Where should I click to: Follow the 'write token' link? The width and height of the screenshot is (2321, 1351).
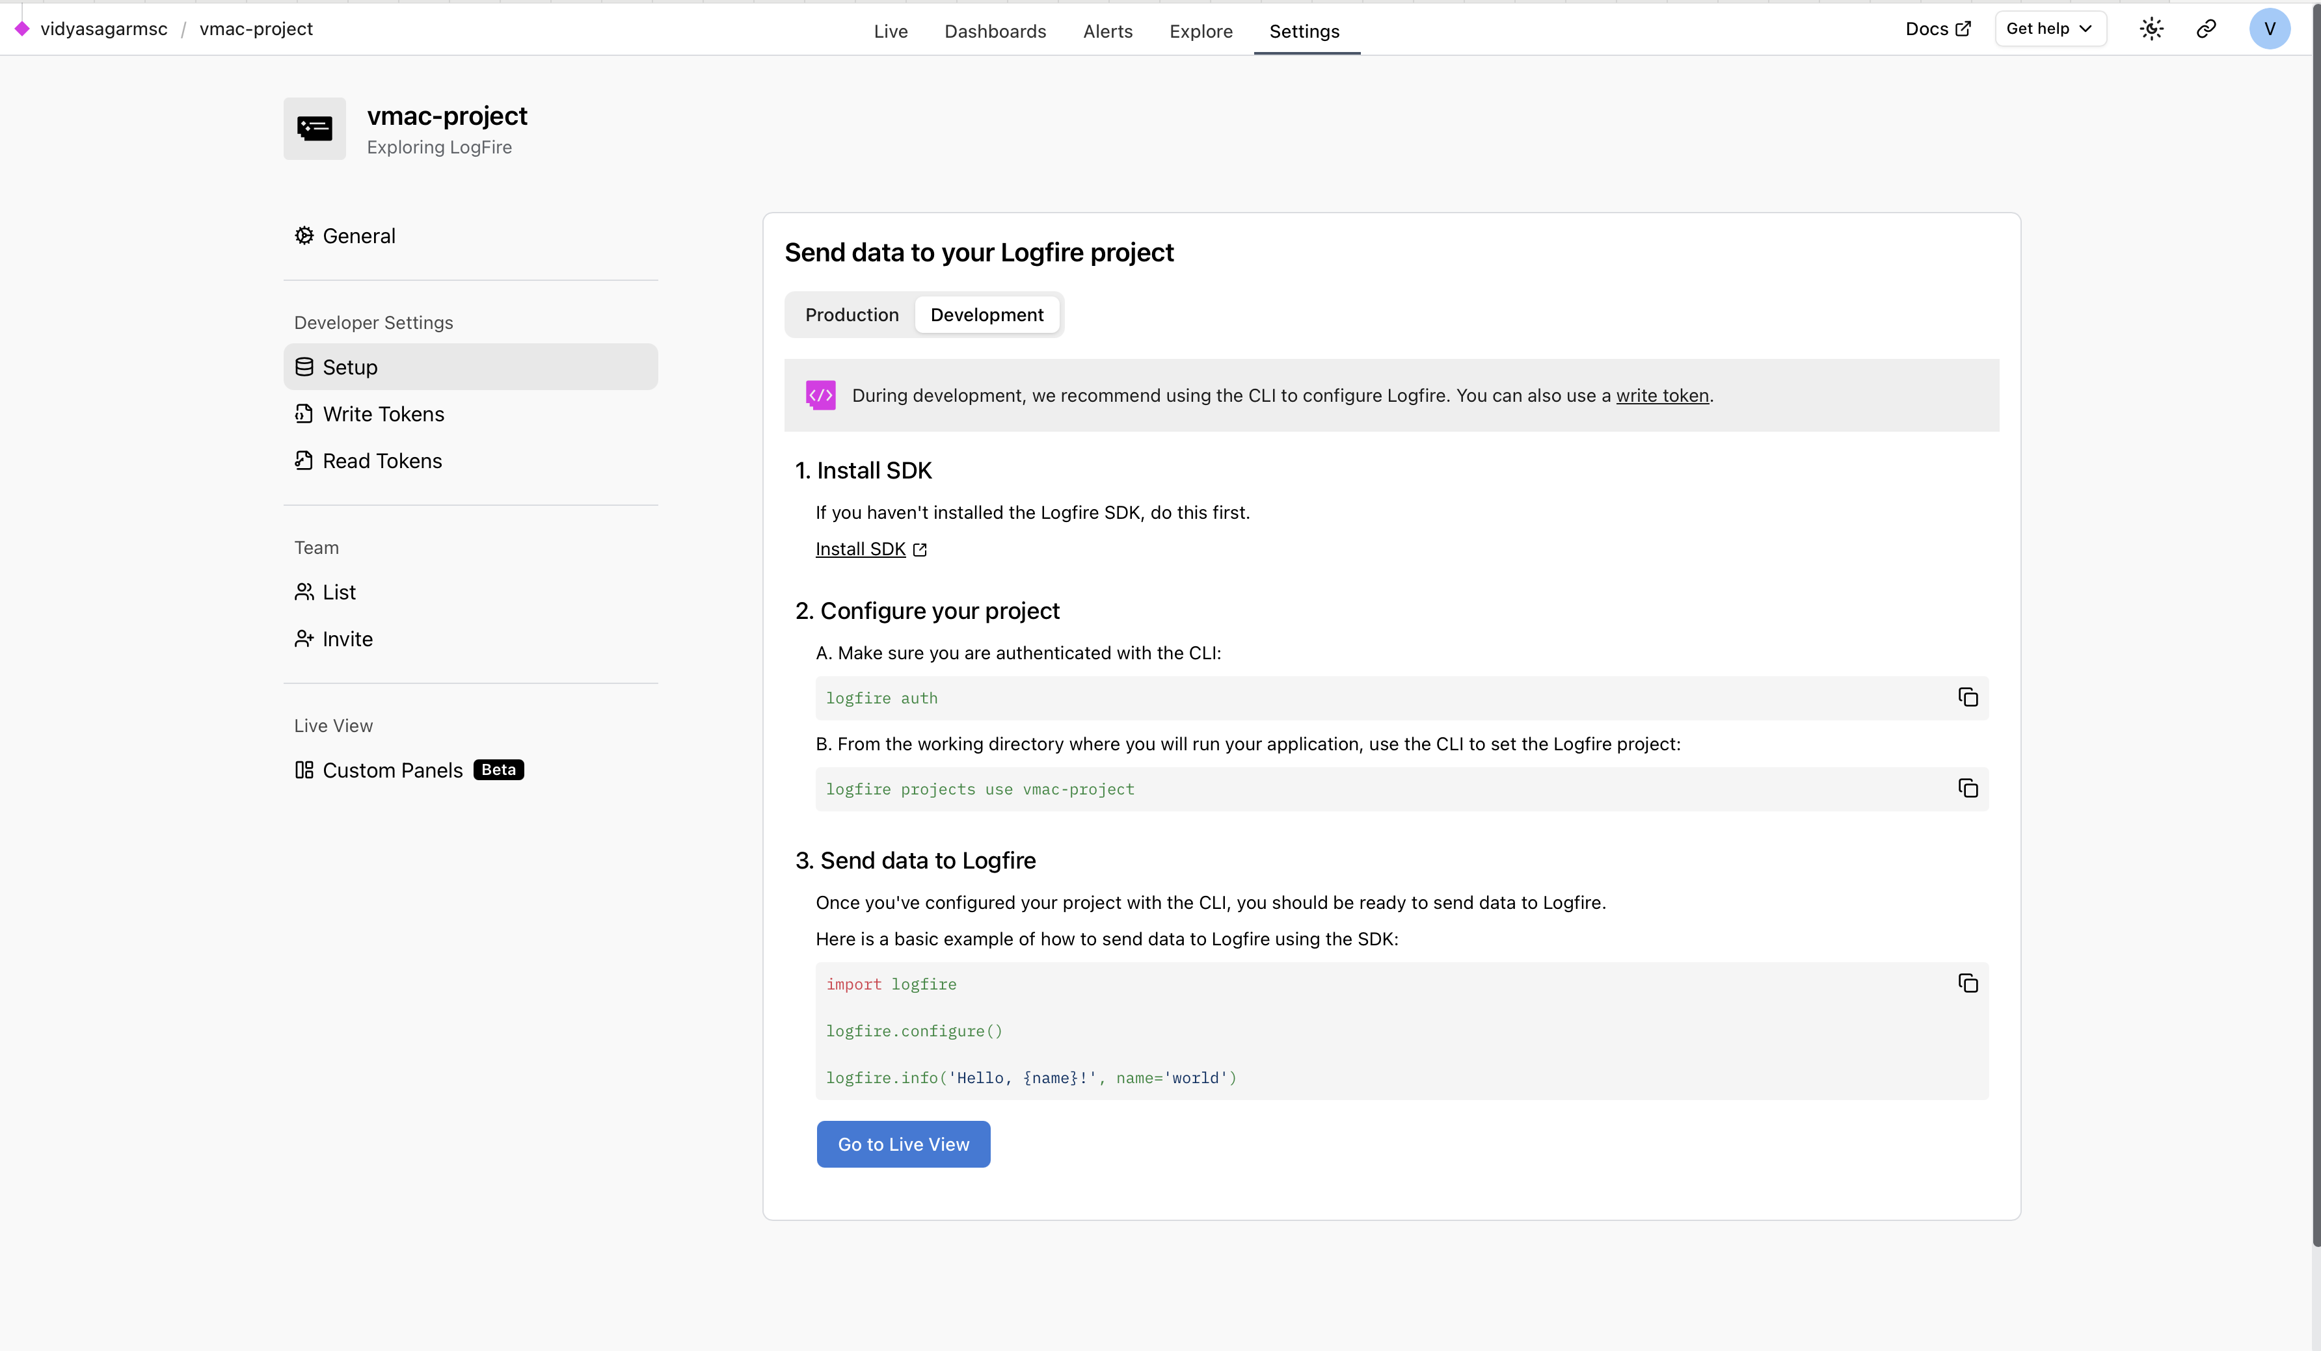1661,396
